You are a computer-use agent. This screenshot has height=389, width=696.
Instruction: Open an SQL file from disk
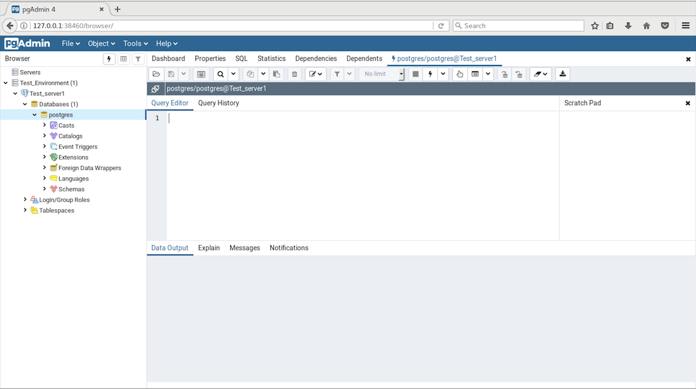click(156, 74)
